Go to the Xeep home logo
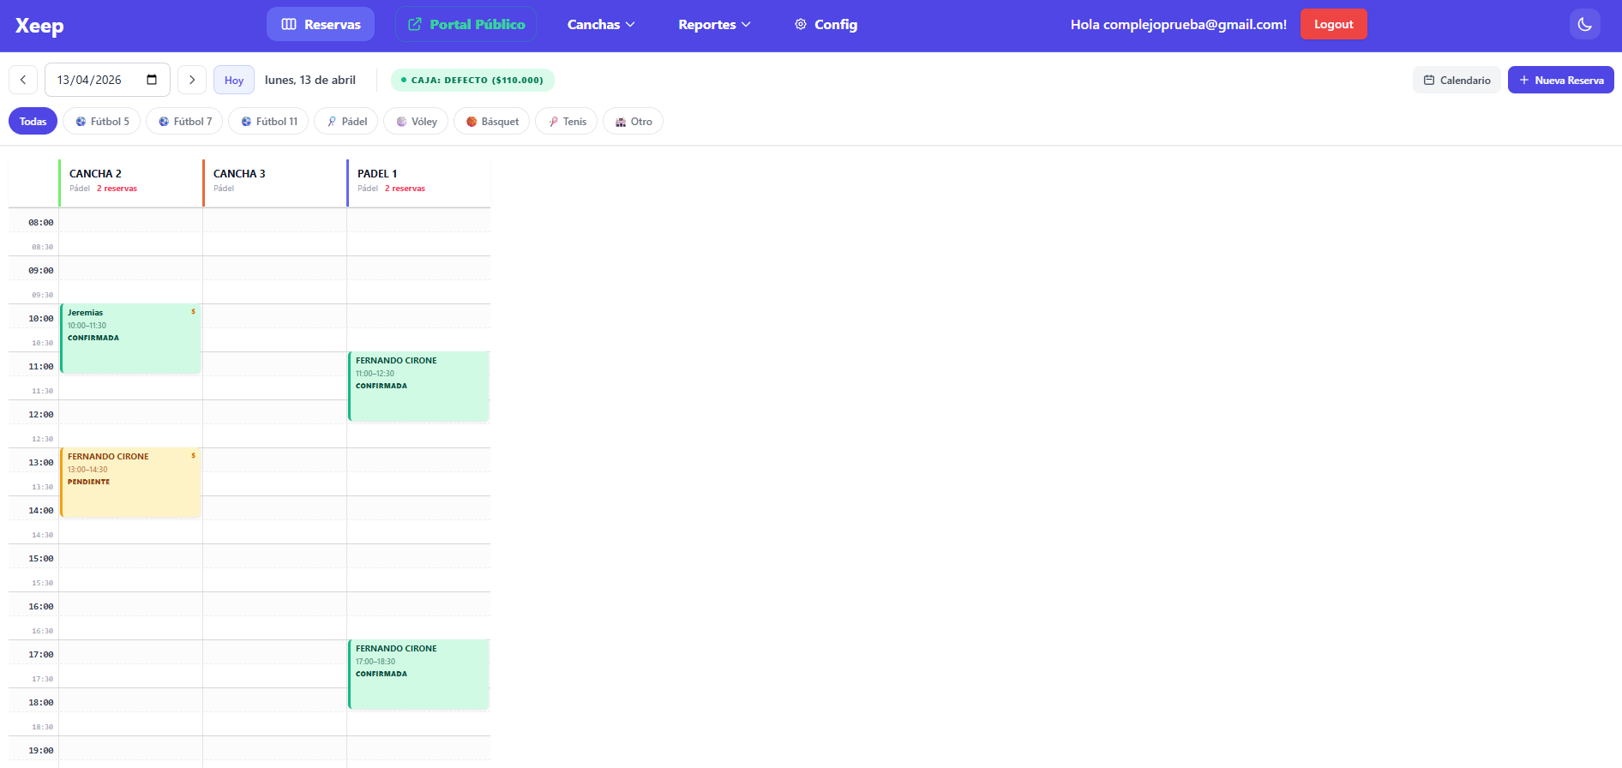The image size is (1622, 768). pyautogui.click(x=39, y=25)
